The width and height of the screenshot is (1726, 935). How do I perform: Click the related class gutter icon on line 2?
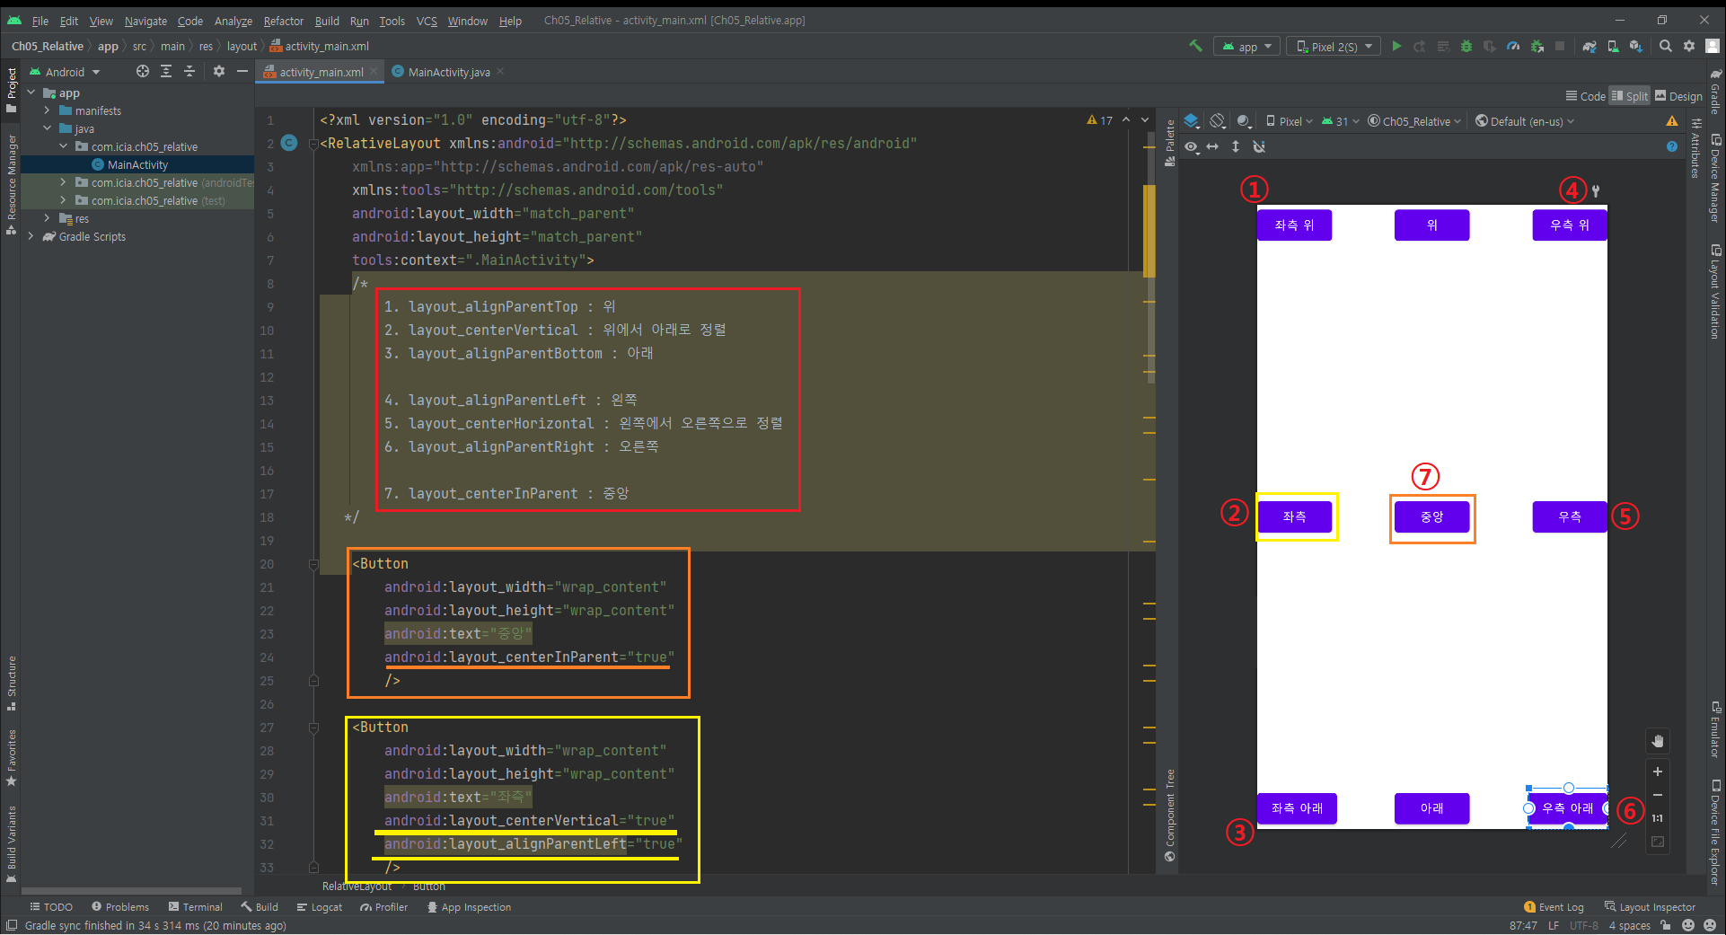click(289, 143)
